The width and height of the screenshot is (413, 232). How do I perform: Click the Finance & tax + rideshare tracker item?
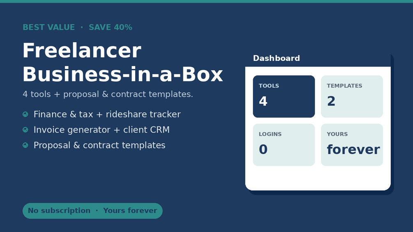point(107,115)
